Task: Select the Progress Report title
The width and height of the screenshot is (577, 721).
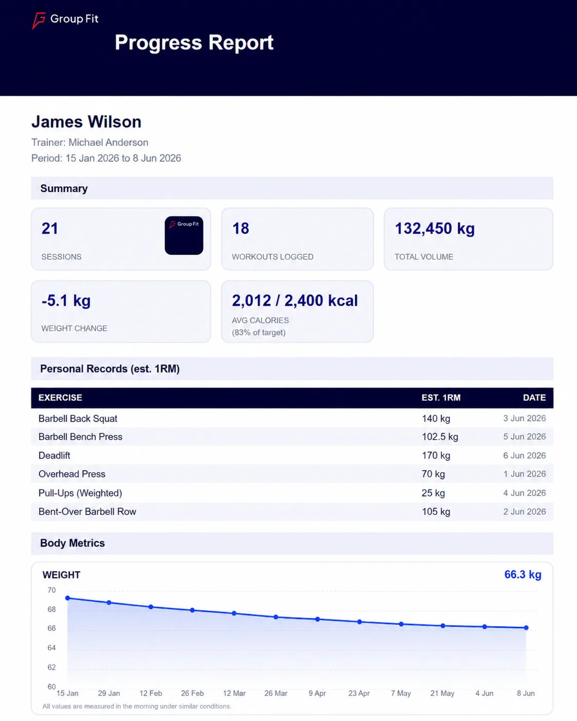Action: pyautogui.click(x=194, y=42)
